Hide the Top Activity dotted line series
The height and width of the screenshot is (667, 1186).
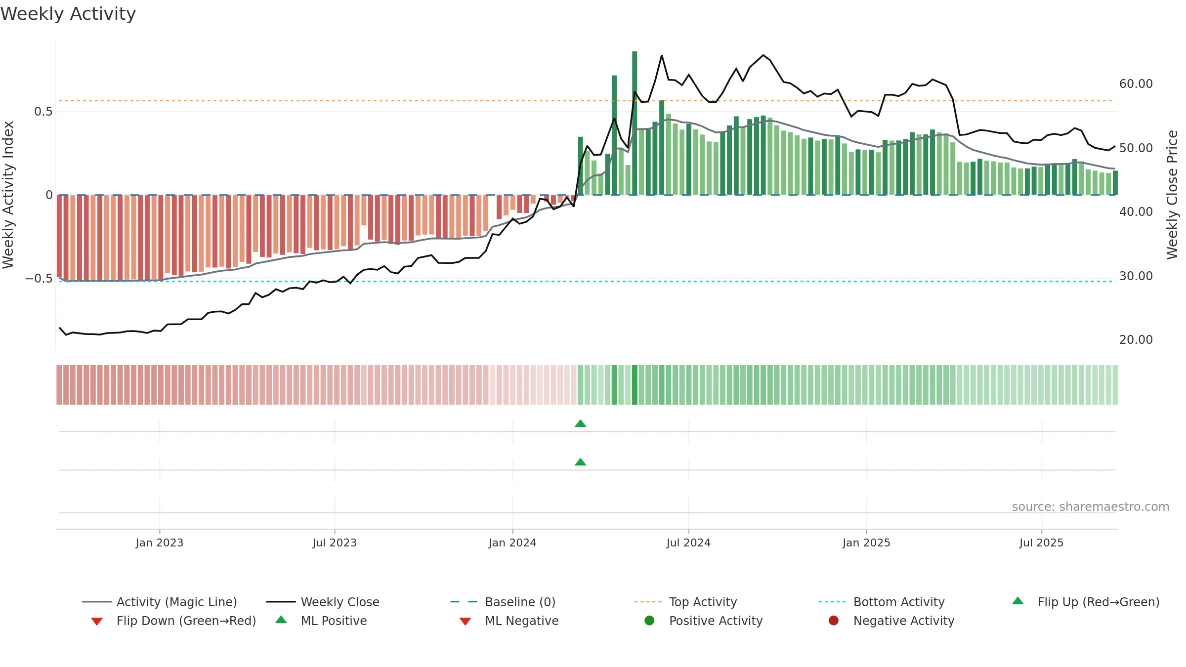686,602
